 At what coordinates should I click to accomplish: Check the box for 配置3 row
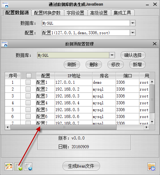click(28, 96)
